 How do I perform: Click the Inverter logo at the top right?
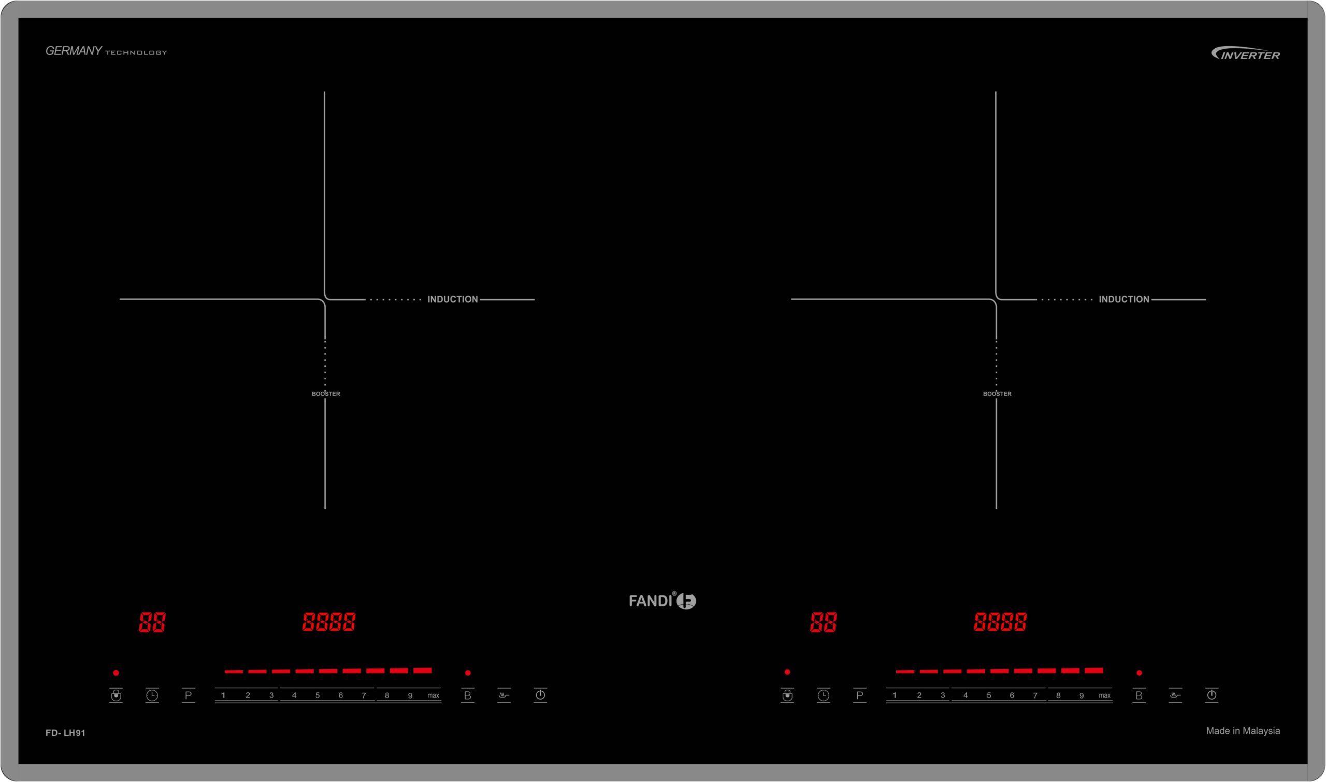coord(1245,54)
